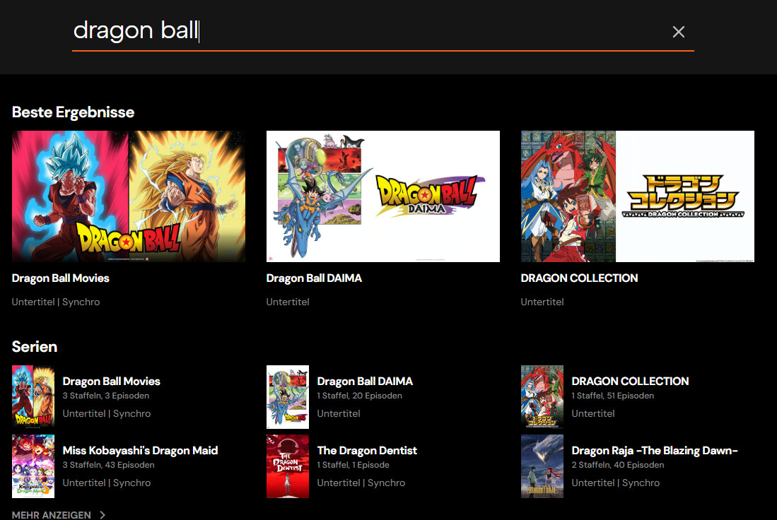Open the large Dragon Ball DAIMA banner
777x520 pixels.
[382, 196]
